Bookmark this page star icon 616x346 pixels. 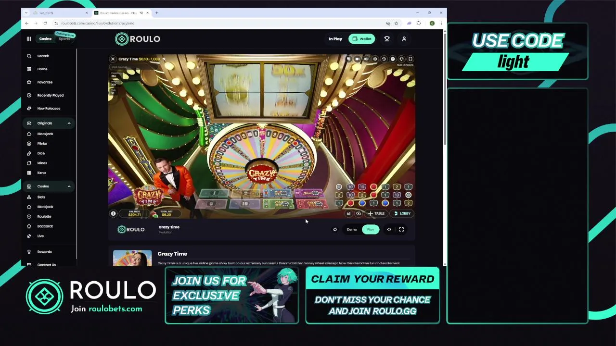pyautogui.click(x=396, y=23)
